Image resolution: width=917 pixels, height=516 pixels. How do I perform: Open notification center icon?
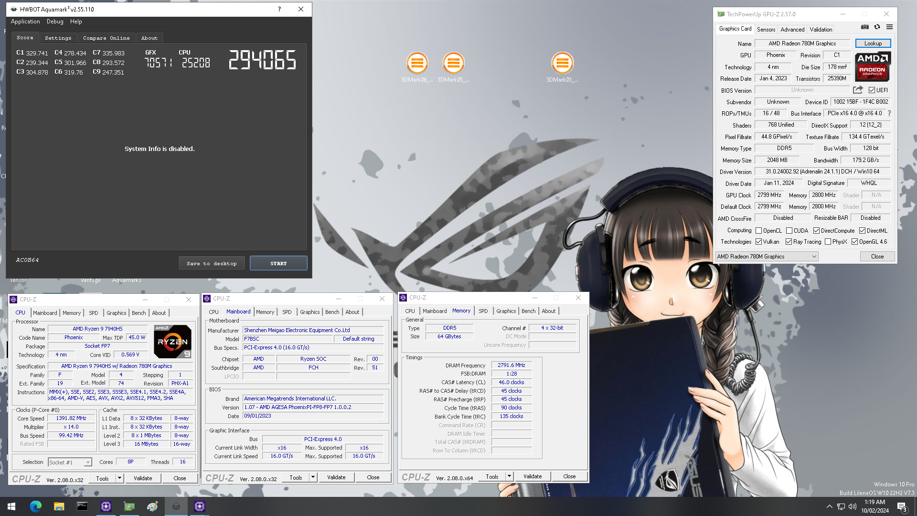pyautogui.click(x=902, y=507)
